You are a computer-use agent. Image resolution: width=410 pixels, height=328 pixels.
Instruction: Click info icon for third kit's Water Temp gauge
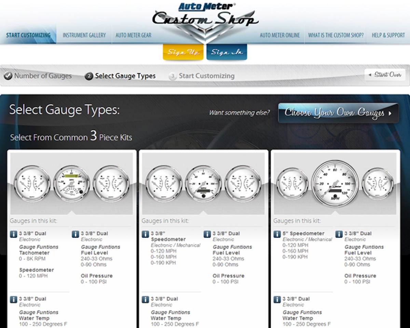(277, 299)
